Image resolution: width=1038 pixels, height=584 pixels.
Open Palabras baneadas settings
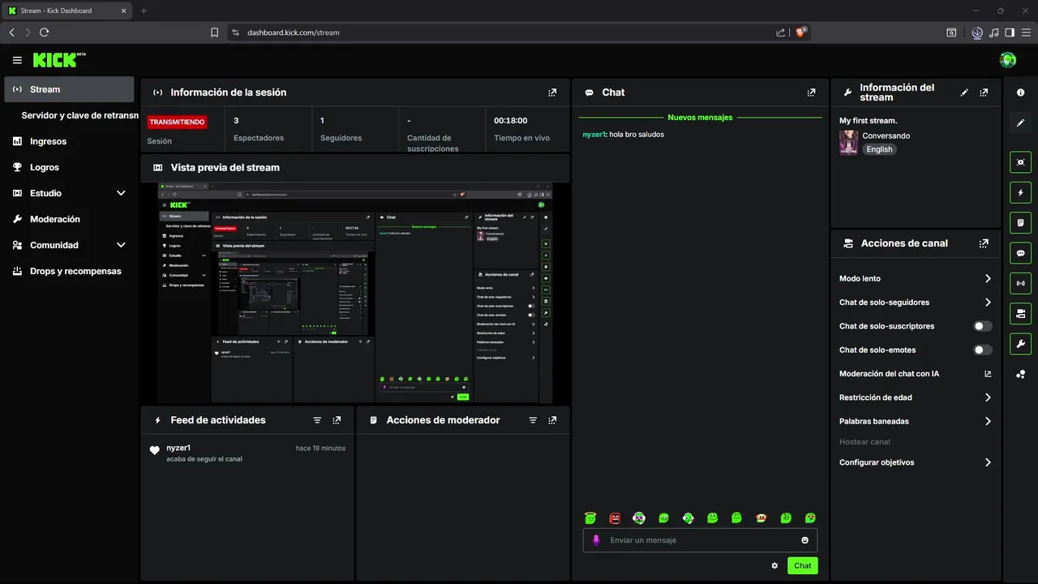[916, 422]
